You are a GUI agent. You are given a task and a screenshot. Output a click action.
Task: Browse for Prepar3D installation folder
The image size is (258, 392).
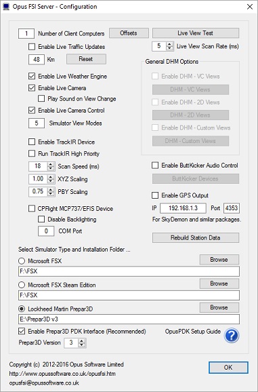point(219,307)
